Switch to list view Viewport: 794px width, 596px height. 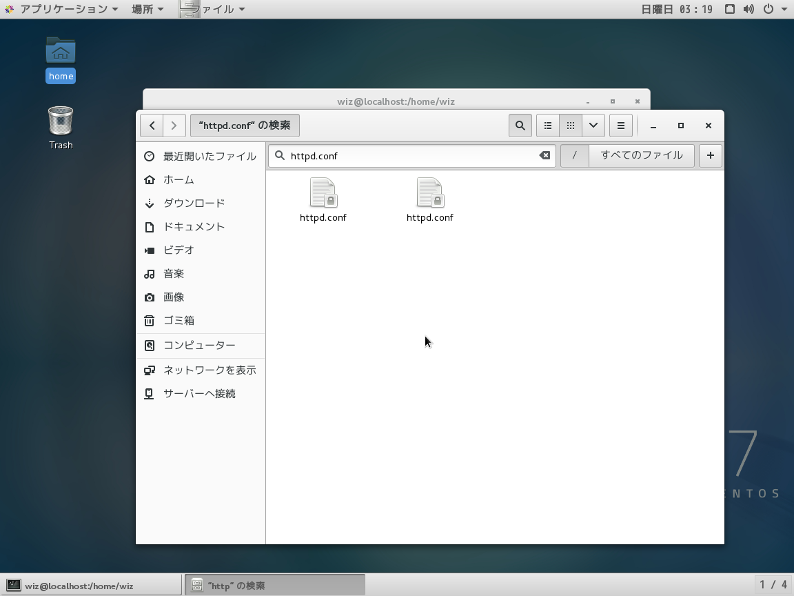tap(548, 126)
